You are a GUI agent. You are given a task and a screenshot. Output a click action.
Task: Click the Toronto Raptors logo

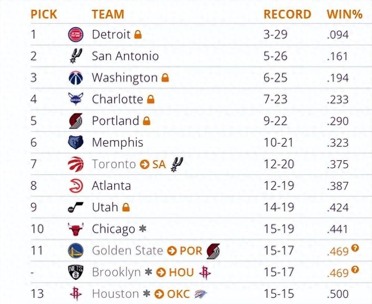click(x=76, y=164)
